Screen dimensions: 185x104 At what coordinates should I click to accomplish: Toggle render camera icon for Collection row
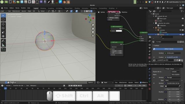point(183,25)
